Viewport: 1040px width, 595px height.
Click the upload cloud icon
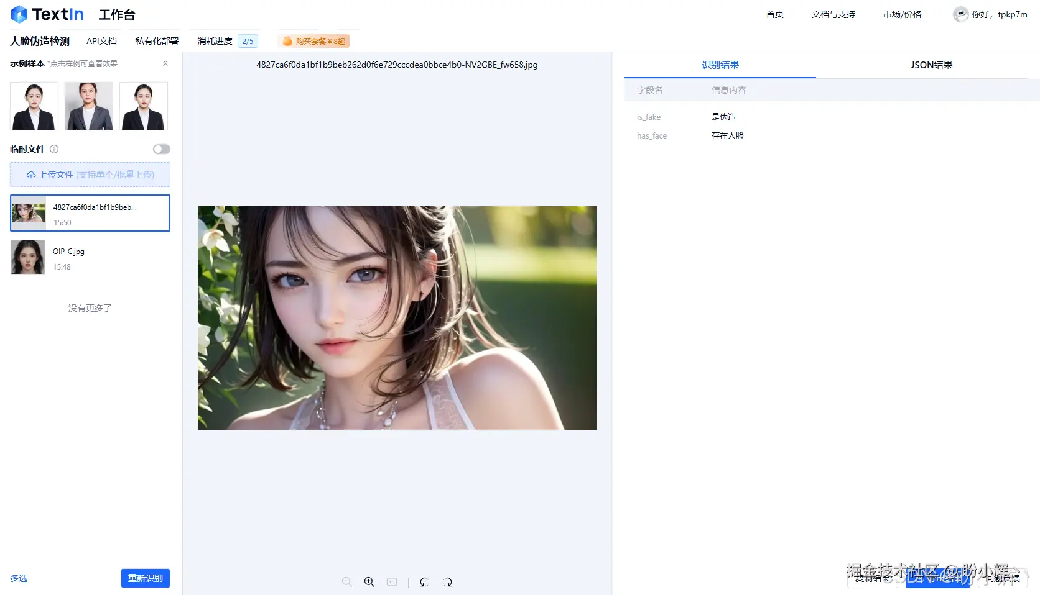[x=31, y=175]
